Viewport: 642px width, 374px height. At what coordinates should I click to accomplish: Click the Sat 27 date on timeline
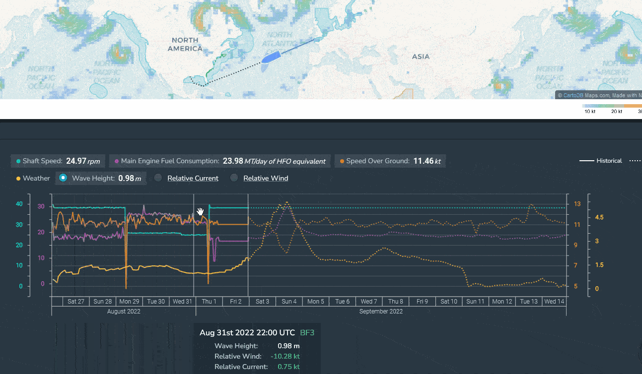tap(75, 302)
